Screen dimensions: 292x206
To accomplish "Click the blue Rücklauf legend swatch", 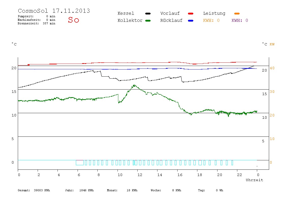I will point(191,21).
